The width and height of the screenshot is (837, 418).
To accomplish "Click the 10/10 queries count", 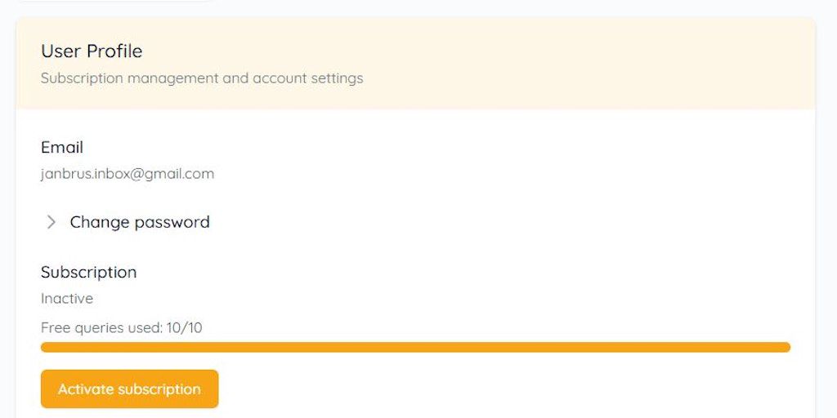I will tap(184, 328).
